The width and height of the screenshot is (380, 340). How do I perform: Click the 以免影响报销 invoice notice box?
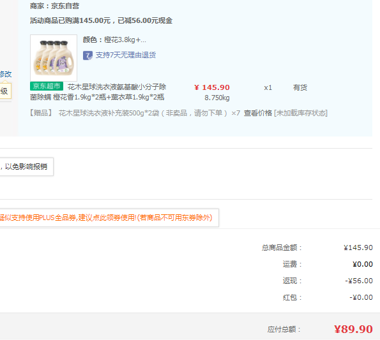click(x=27, y=166)
